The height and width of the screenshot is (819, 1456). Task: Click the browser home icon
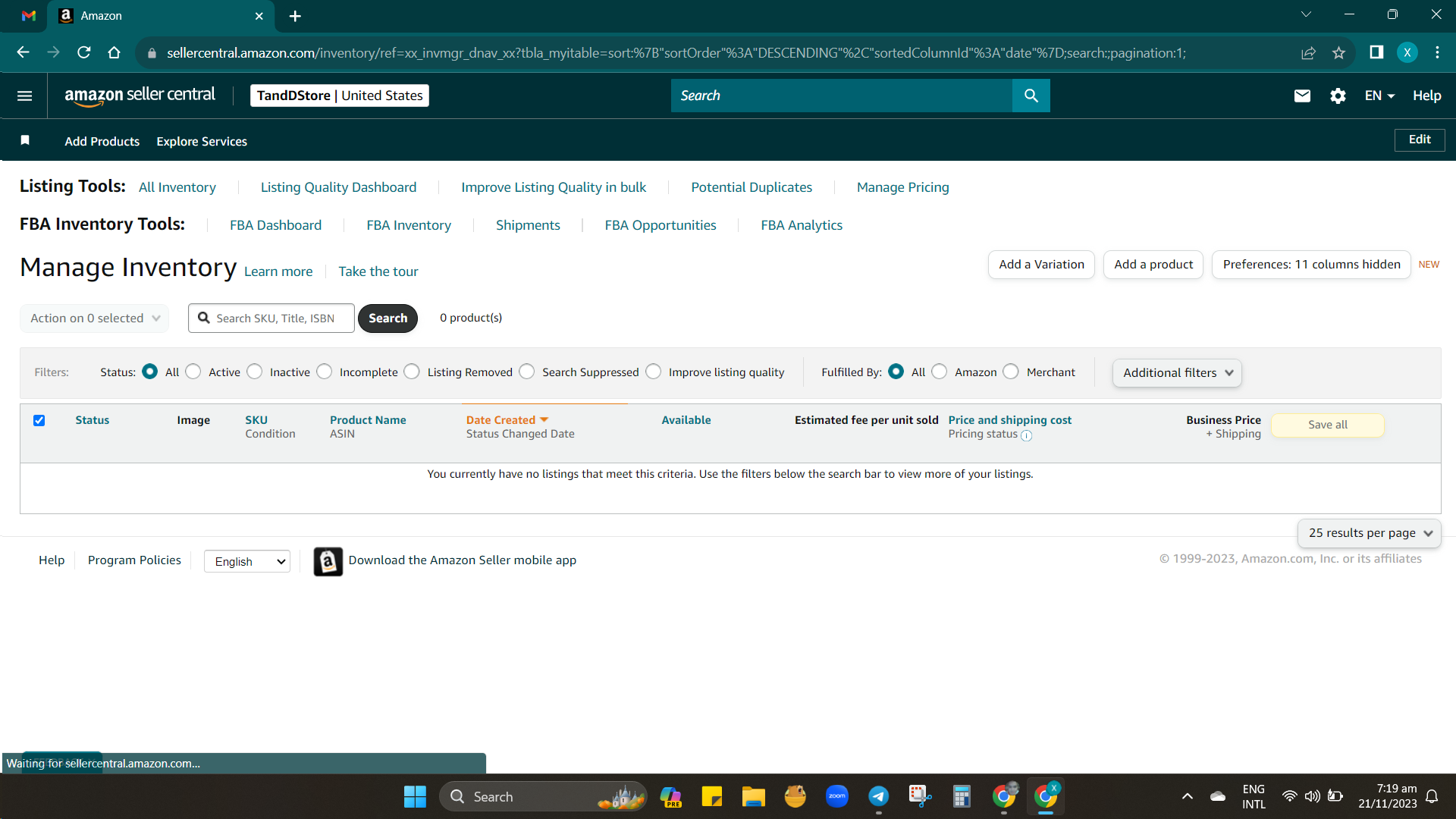tap(115, 52)
